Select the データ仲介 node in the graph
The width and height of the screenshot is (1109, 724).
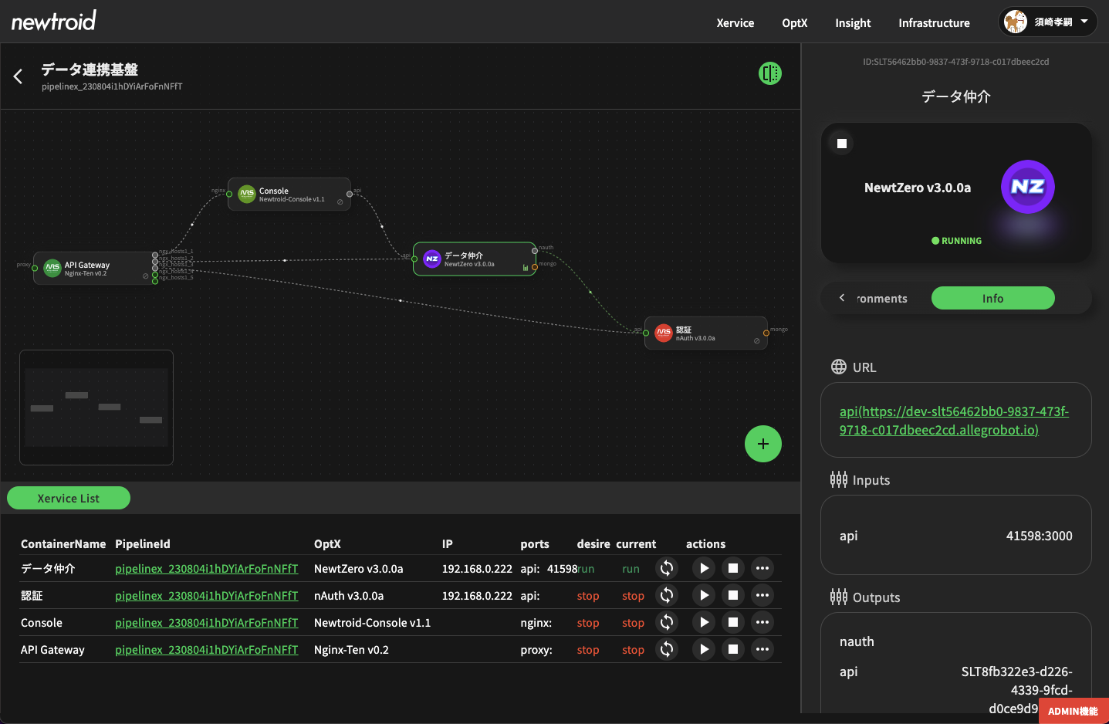(x=475, y=259)
